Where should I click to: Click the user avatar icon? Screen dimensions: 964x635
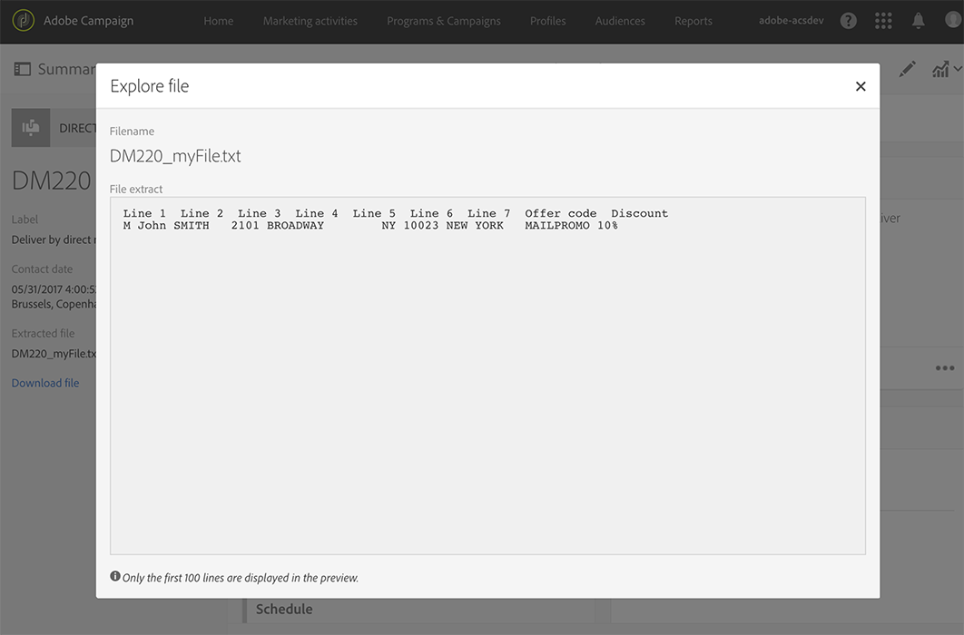953,21
